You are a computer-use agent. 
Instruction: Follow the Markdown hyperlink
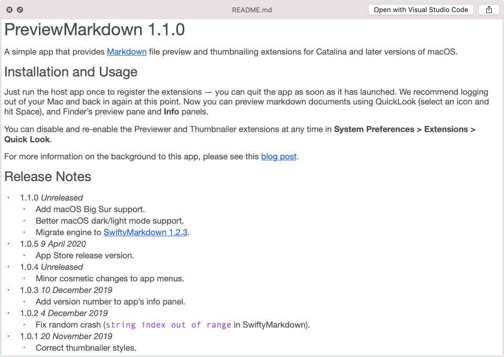[x=127, y=51]
